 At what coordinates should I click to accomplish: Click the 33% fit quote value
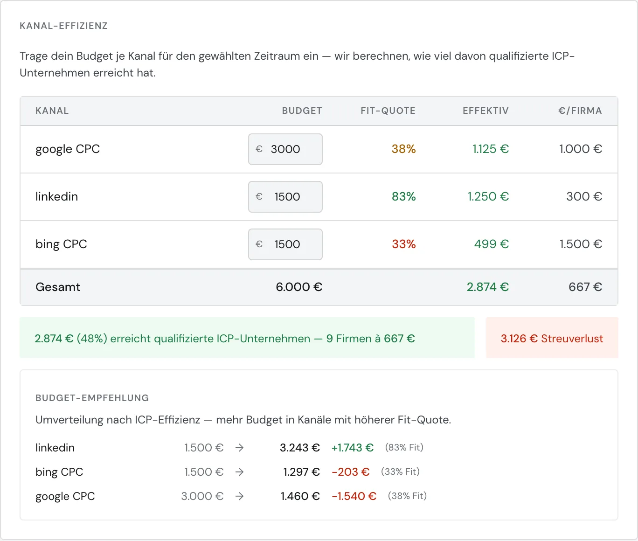click(x=403, y=244)
